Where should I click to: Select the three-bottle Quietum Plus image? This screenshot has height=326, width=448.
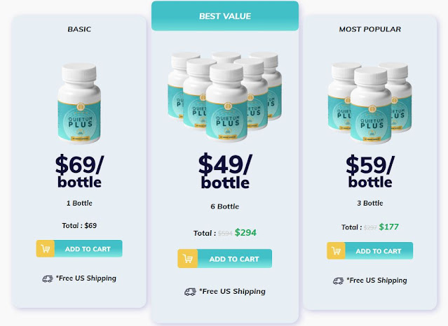tap(369, 103)
